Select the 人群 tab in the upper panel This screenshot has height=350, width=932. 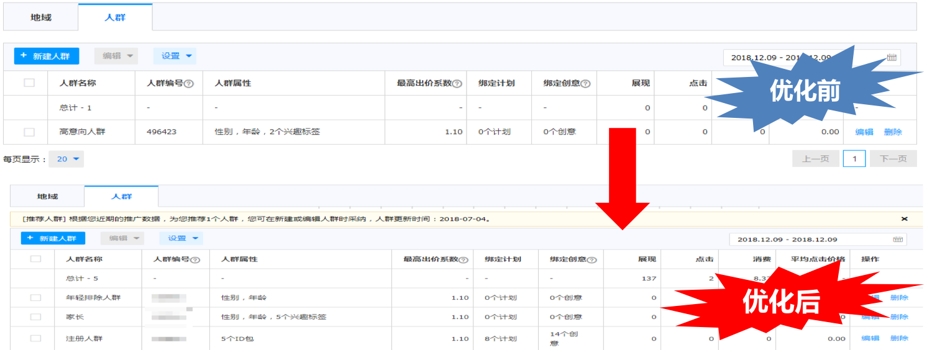click(115, 17)
